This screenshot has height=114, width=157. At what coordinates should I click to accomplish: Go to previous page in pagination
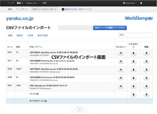tap(74, 109)
